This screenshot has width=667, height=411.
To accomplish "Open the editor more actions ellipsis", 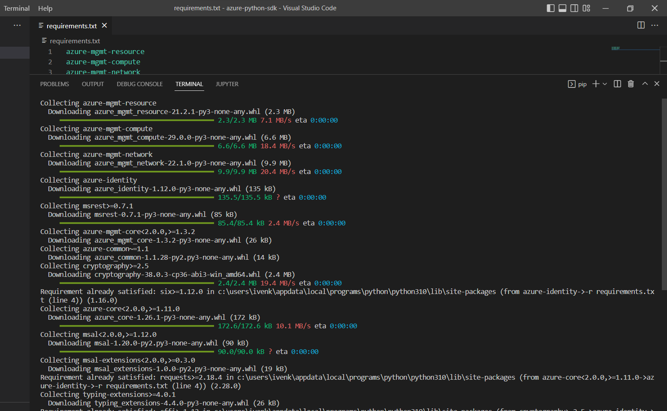I will 655,25.
